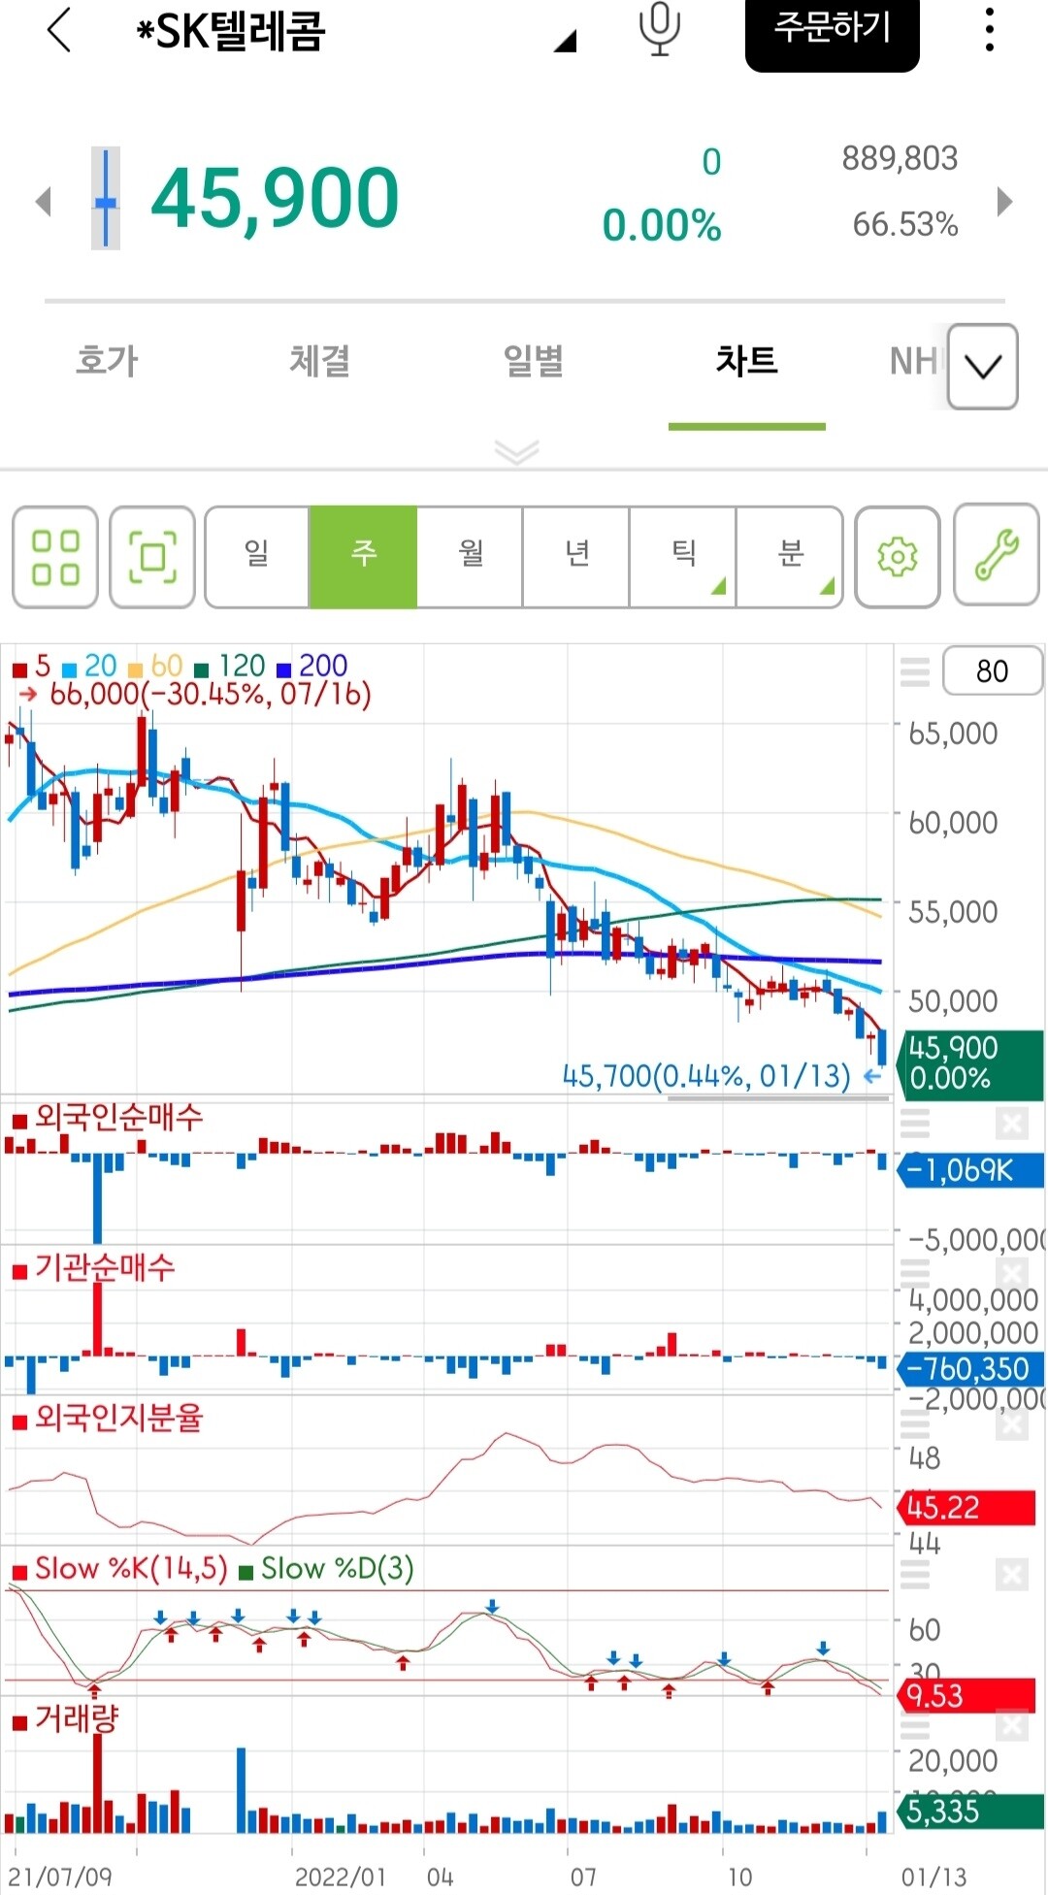Screen dimensions: 1048x1895
Task: Go to previous stock with left arrow
Action: point(43,202)
